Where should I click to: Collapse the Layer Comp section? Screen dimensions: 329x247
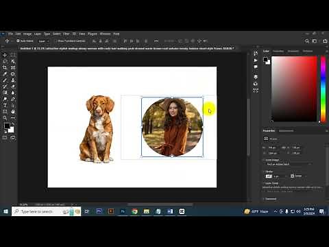tap(264, 183)
